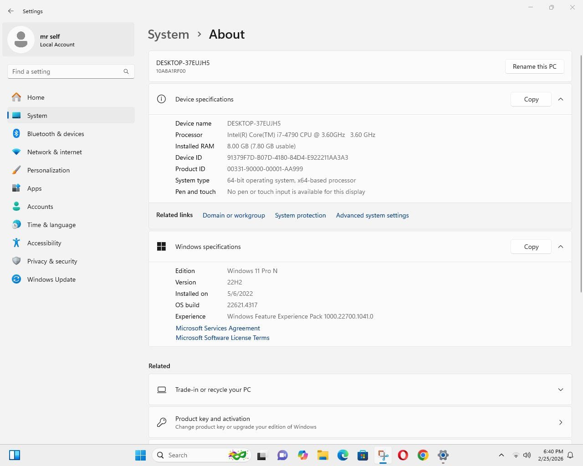Screen dimensions: 583x466
Task: Open Personalization settings
Action: pyautogui.click(x=71, y=170)
